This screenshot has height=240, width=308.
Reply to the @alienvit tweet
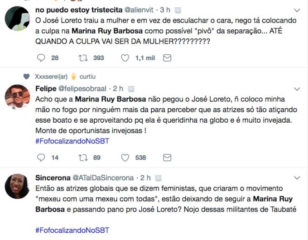41,58
